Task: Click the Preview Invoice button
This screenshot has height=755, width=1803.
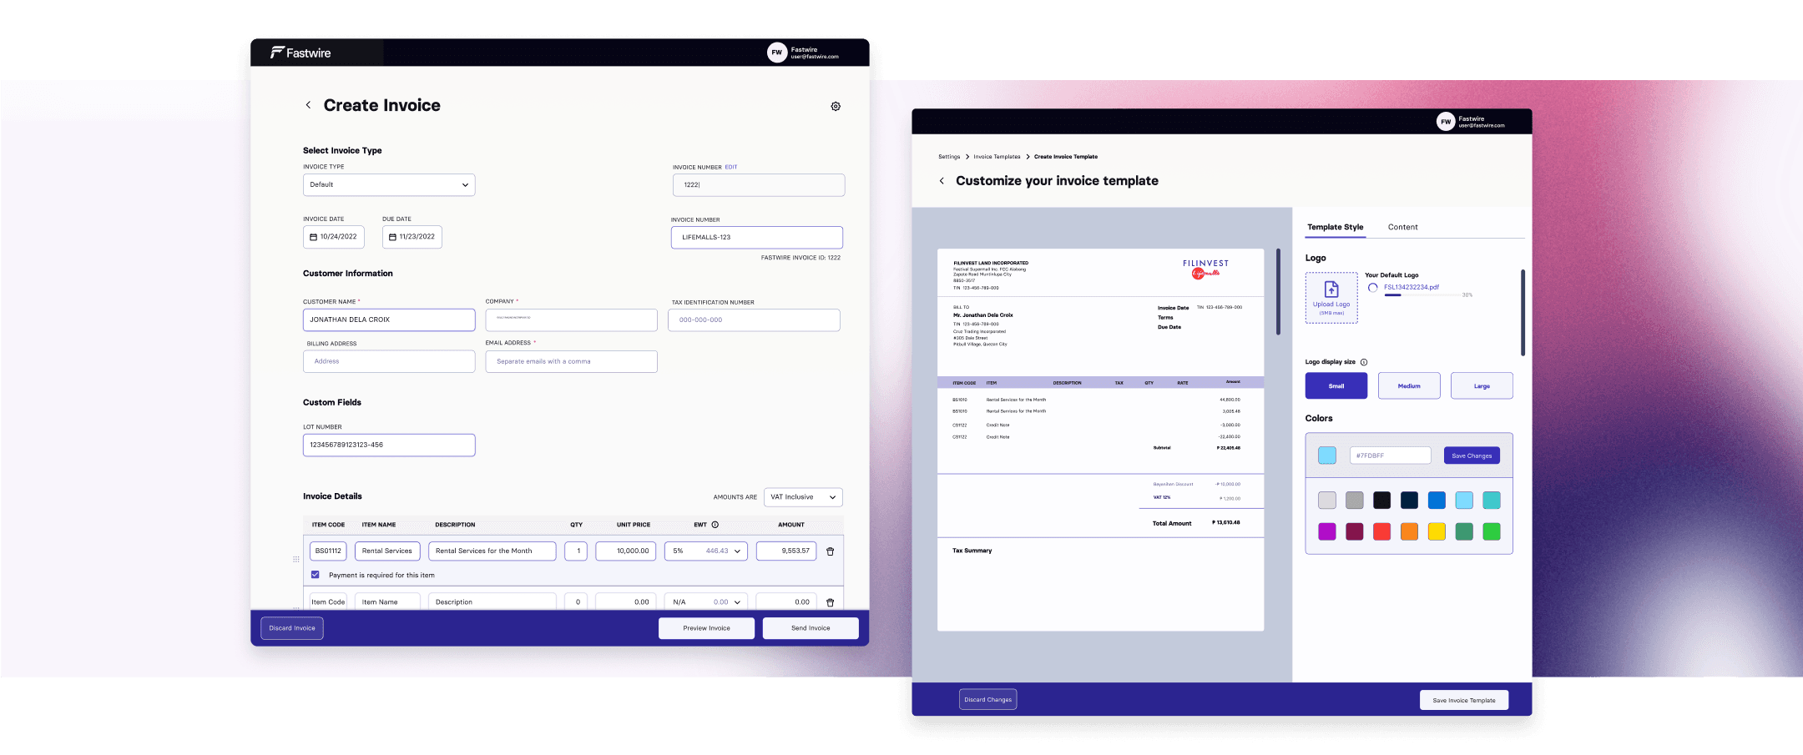Action: (706, 628)
